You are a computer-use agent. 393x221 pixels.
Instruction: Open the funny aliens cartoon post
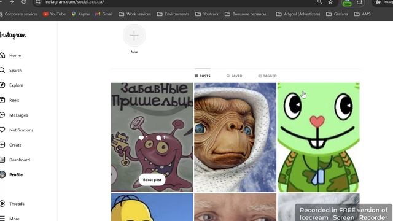coord(152,138)
